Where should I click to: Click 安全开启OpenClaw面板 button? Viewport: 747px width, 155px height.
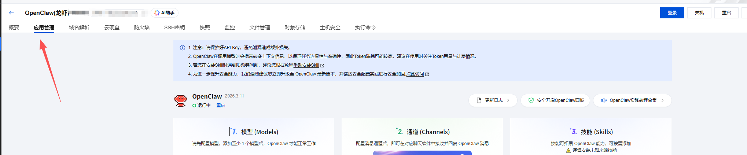pos(555,100)
